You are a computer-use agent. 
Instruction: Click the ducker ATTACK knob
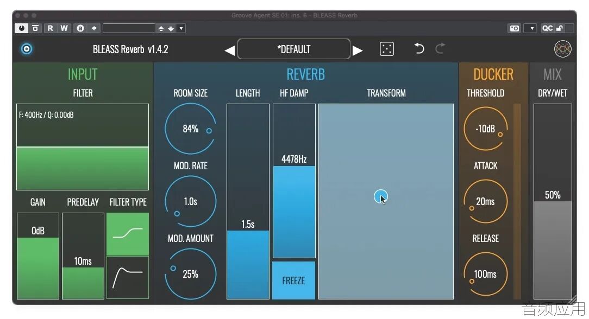tap(485, 201)
